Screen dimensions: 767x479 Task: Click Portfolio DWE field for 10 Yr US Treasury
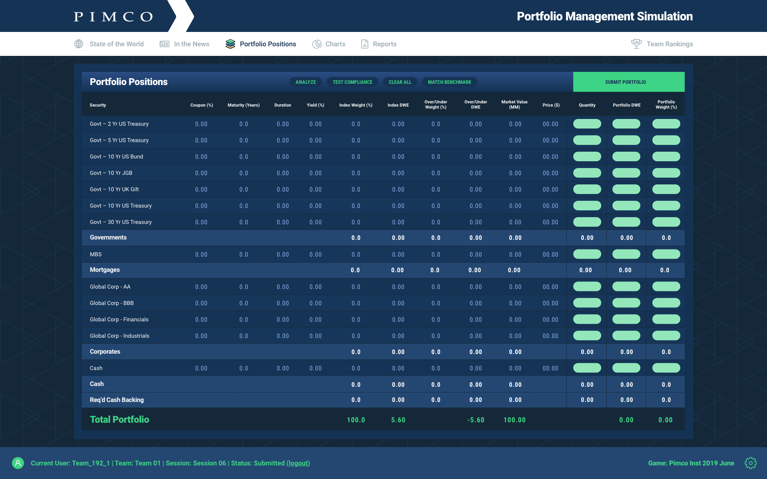(x=626, y=206)
